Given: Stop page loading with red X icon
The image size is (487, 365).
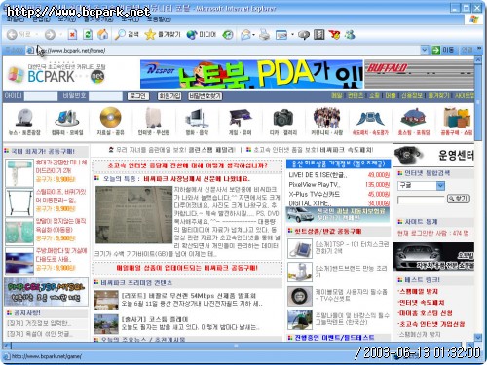Looking at the screenshot, I should pos(72,34).
